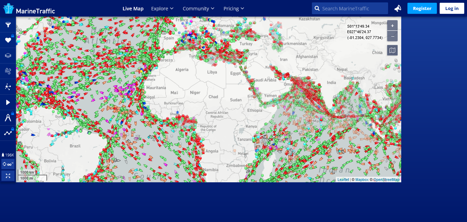The height and width of the screenshot is (222, 467).
Task: Click the Afghanistan label on the map
Action: [307, 57]
